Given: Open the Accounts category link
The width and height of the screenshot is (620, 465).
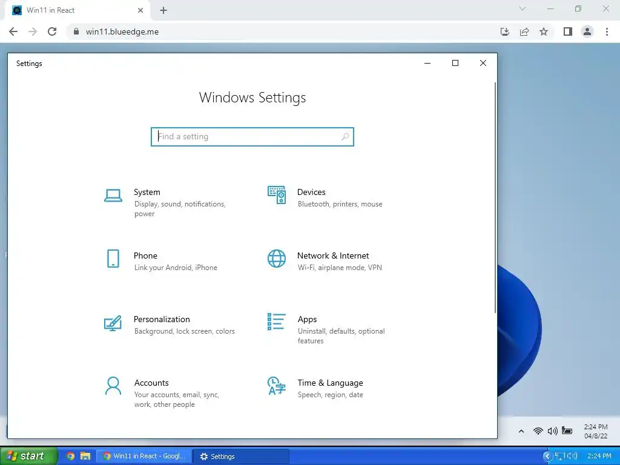Looking at the screenshot, I should point(151,383).
